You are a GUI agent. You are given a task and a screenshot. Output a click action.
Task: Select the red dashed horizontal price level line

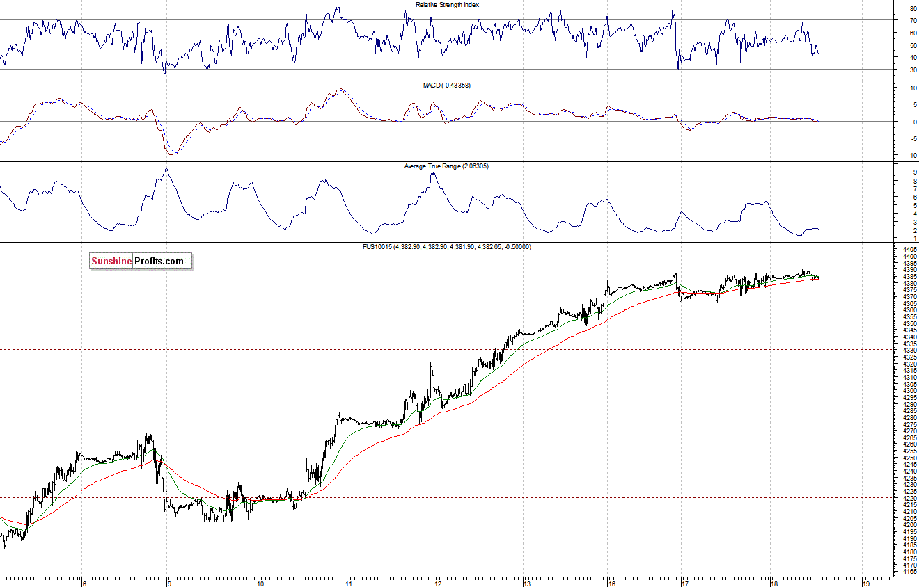(446, 349)
